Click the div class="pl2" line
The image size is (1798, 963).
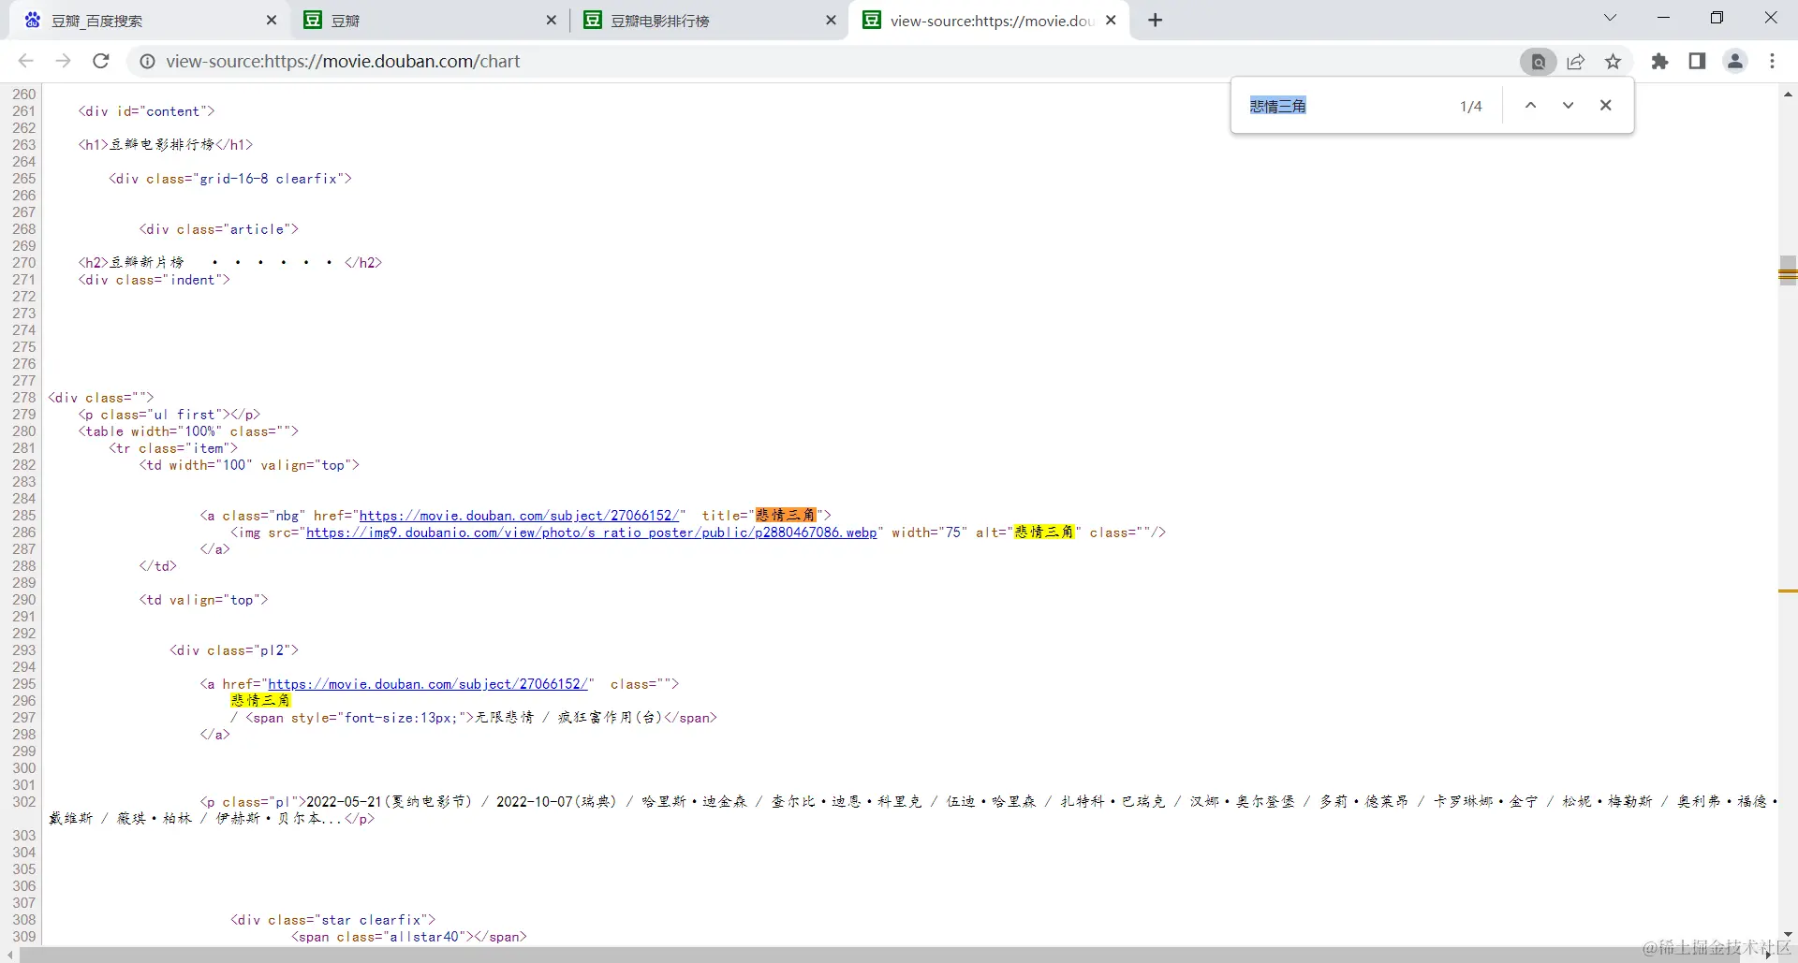234,650
